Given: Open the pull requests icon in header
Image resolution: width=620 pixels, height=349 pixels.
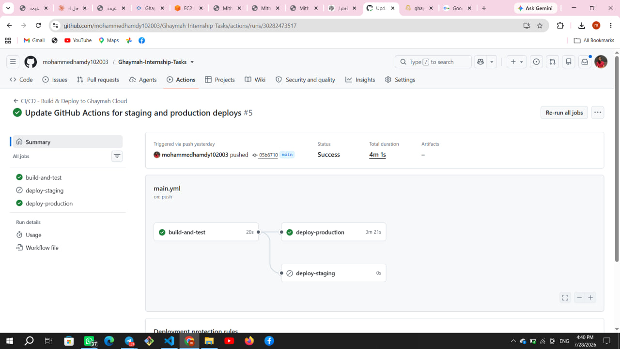Looking at the screenshot, I should coord(552,62).
